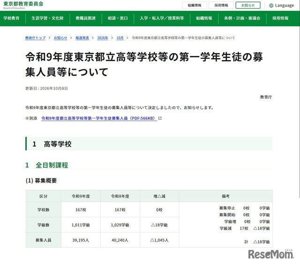Select the 教職員関連 navigation menu
This screenshot has height=265, width=300.
[86, 18]
